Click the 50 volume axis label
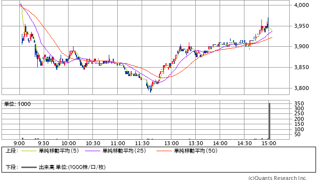 click(x=298, y=134)
